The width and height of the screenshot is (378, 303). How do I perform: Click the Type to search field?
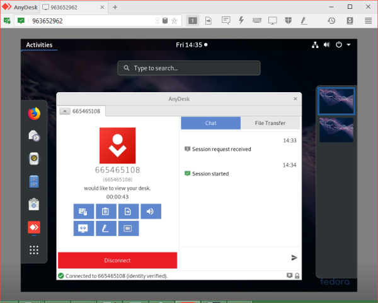[189, 68]
